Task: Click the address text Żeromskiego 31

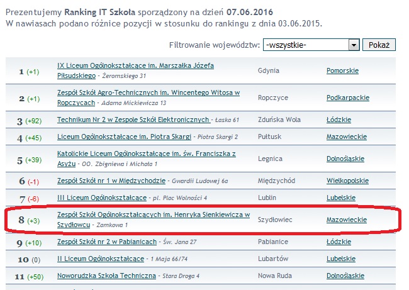Action: 124,76
